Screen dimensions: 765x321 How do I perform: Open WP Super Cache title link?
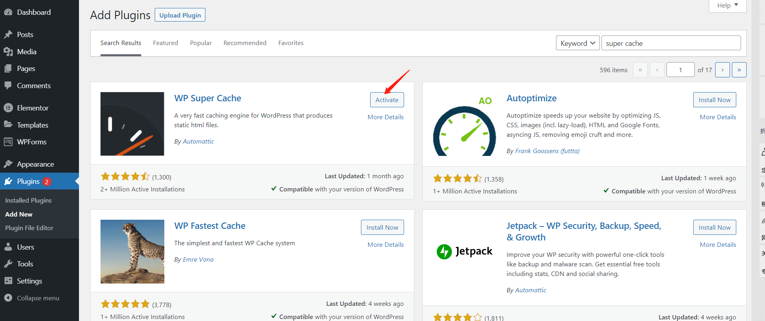click(x=208, y=98)
